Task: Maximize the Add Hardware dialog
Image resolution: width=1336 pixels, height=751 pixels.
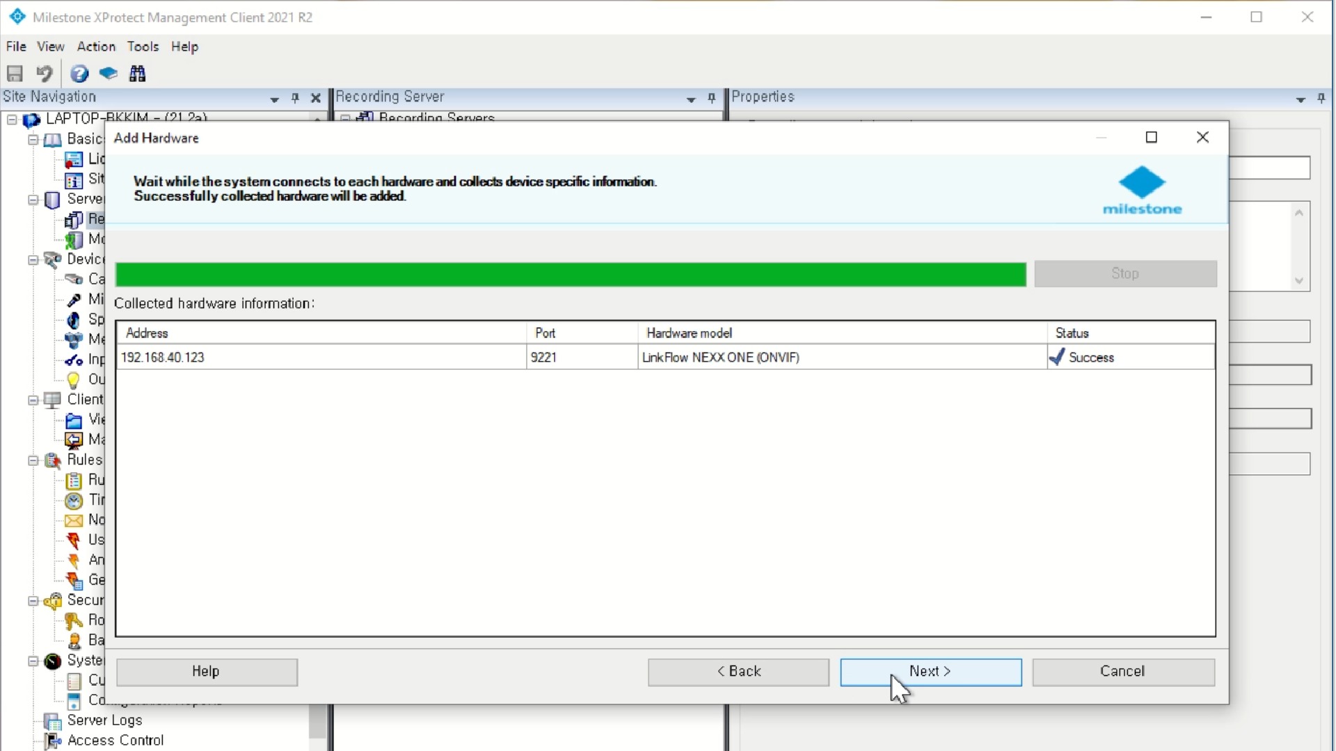Action: (1152, 138)
